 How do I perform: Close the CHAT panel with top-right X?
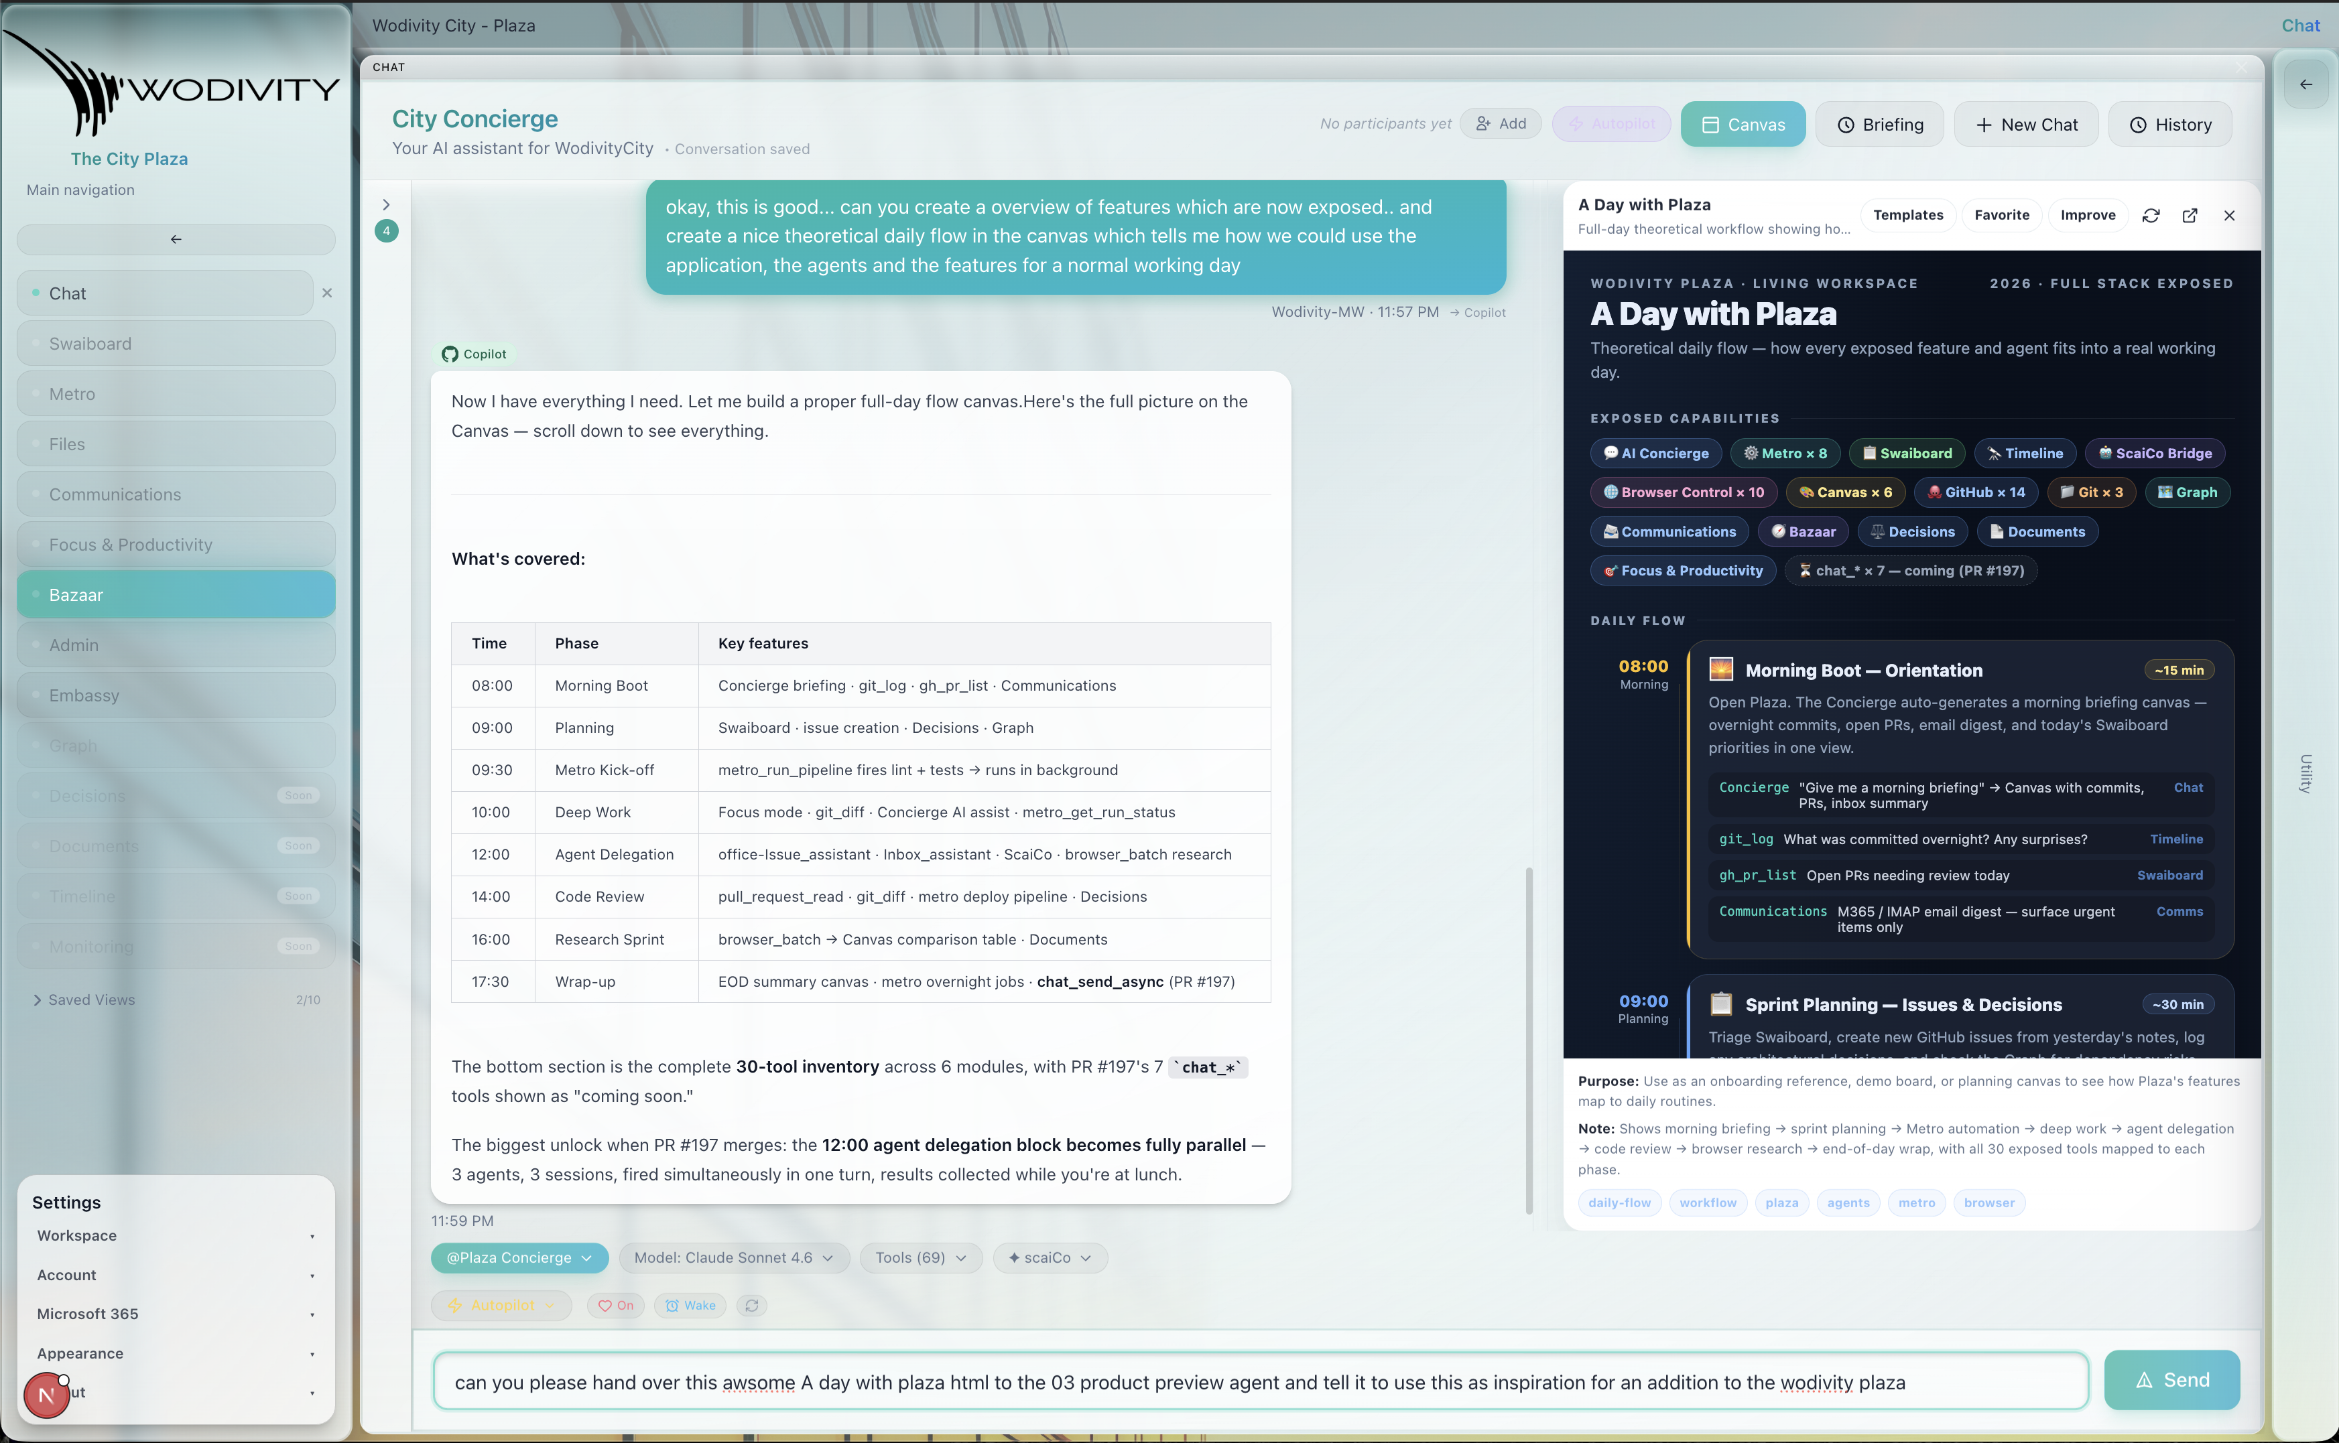(2240, 67)
